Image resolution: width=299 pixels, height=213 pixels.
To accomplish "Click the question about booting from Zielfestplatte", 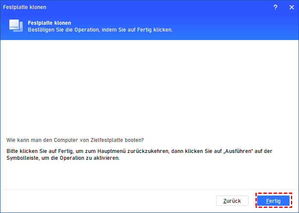I will pyautogui.click(x=75, y=140).
